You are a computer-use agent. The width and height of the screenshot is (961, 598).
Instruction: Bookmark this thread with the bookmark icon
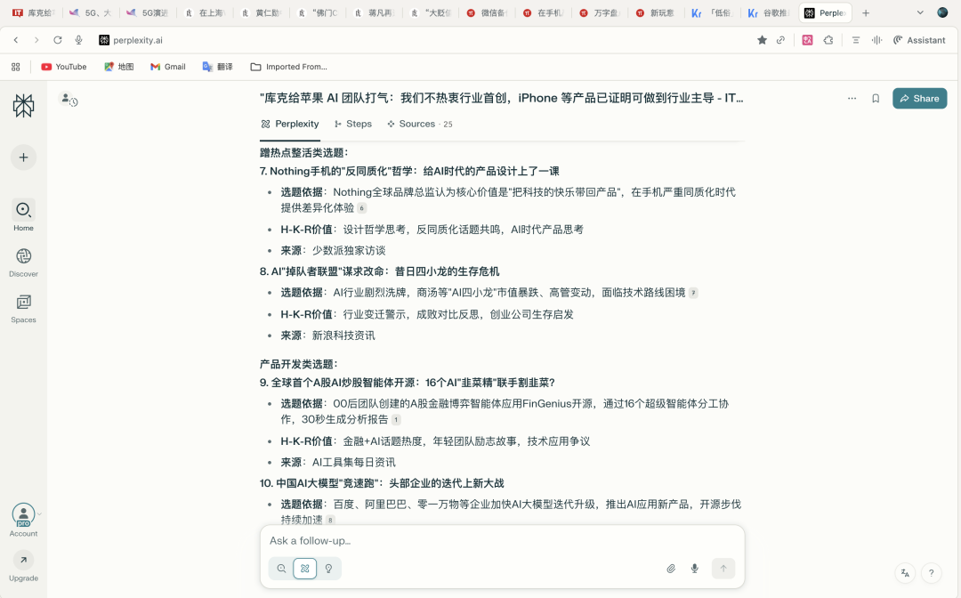pyautogui.click(x=877, y=99)
